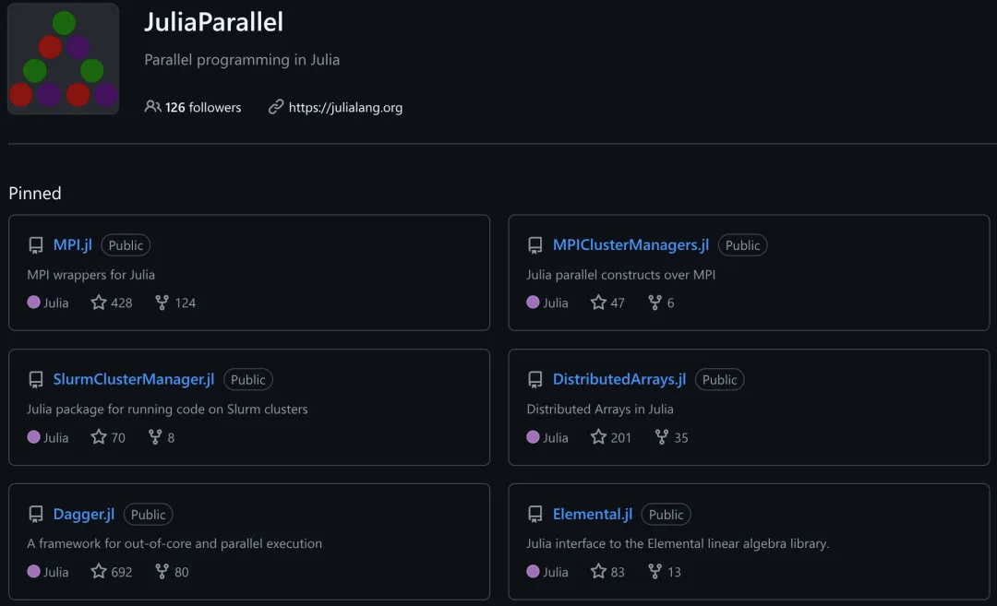
Task: Click the repository icon beside Dagger.jl
Action: pyautogui.click(x=36, y=515)
